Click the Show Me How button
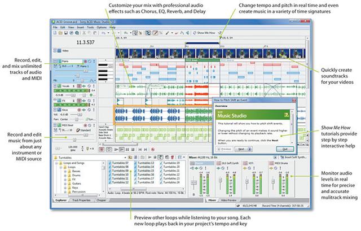361x231 pixels. 204,33
